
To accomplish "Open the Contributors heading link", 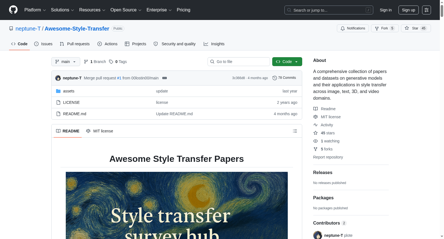I will 330,223.
